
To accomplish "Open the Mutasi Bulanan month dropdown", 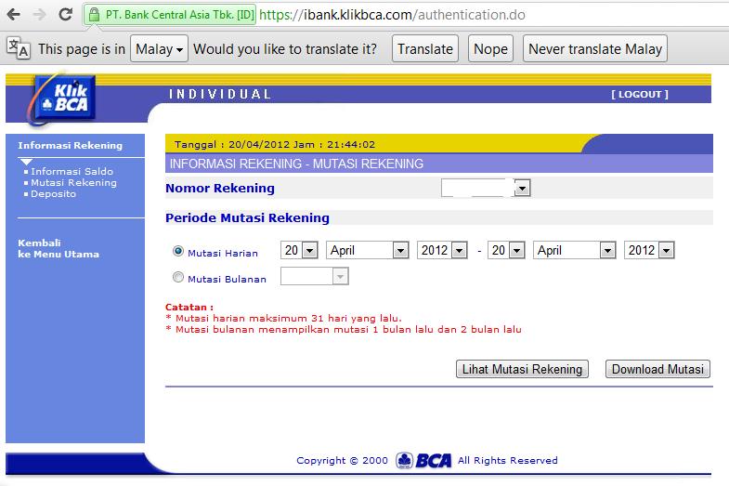I will [x=314, y=276].
